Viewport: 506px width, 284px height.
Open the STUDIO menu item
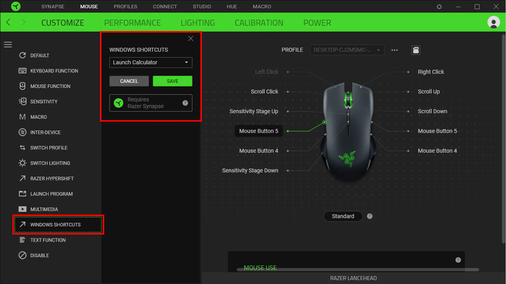202,7
